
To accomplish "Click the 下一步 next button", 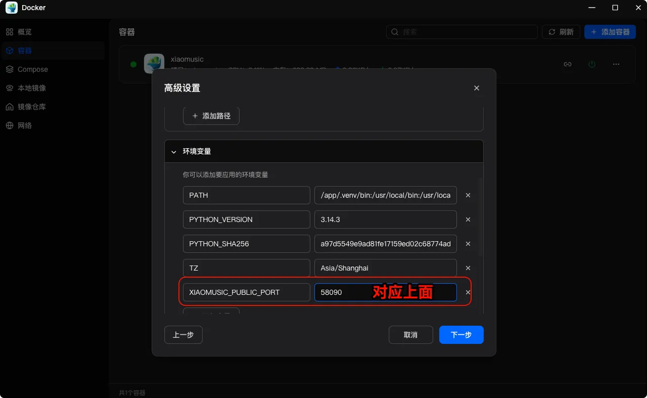I will 461,334.
